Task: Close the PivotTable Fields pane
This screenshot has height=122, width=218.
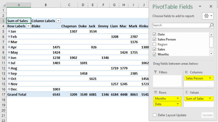Action: pyautogui.click(x=211, y=7)
